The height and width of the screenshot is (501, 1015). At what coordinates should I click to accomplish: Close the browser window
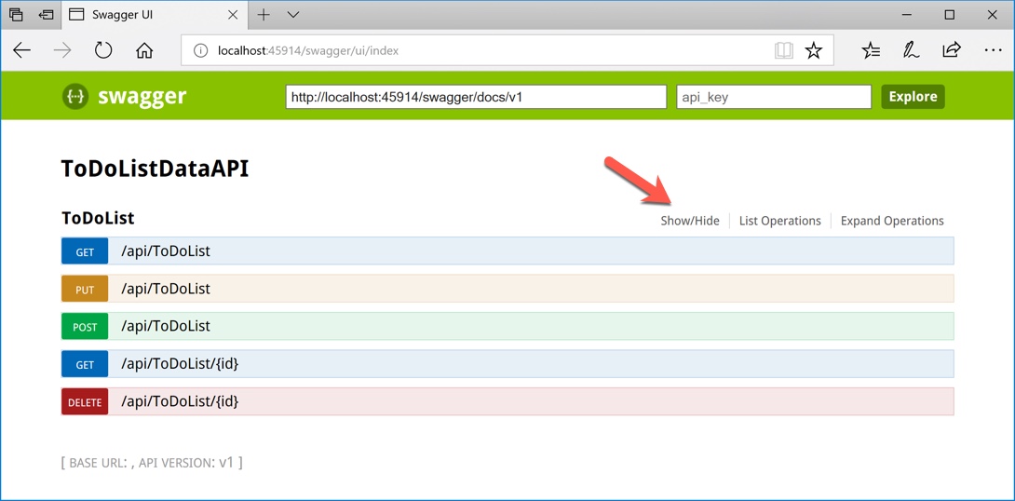(991, 14)
